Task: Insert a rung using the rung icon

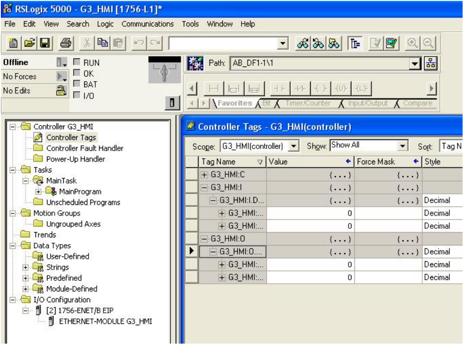Action: click(213, 88)
